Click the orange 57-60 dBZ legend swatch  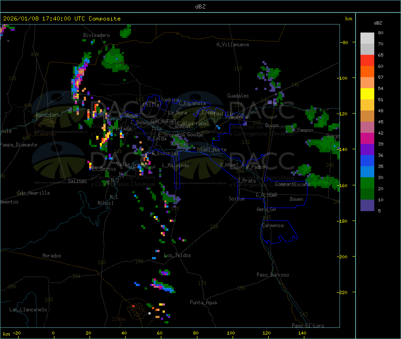(367, 72)
